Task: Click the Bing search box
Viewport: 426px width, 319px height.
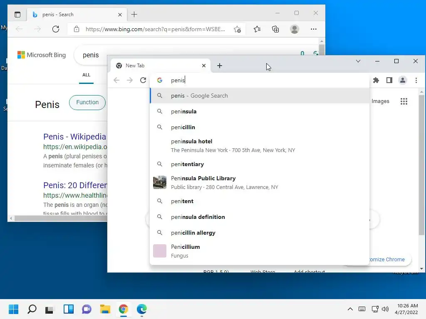Action: click(91, 55)
